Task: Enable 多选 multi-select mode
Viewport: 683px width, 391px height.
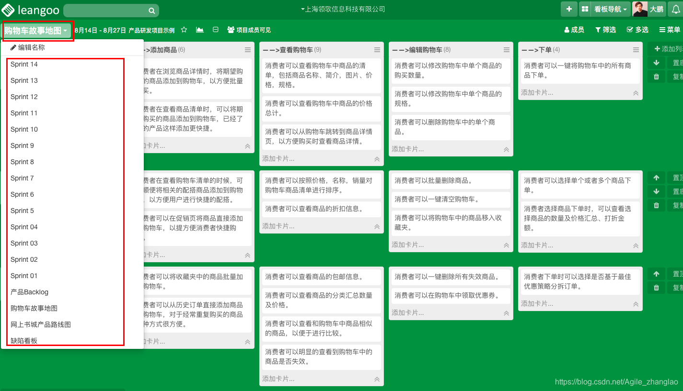Action: 637,30
